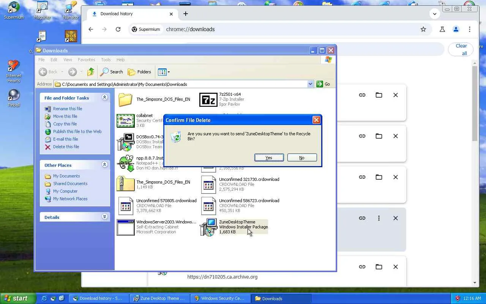Open the Back history dropdown arrow

point(62,72)
